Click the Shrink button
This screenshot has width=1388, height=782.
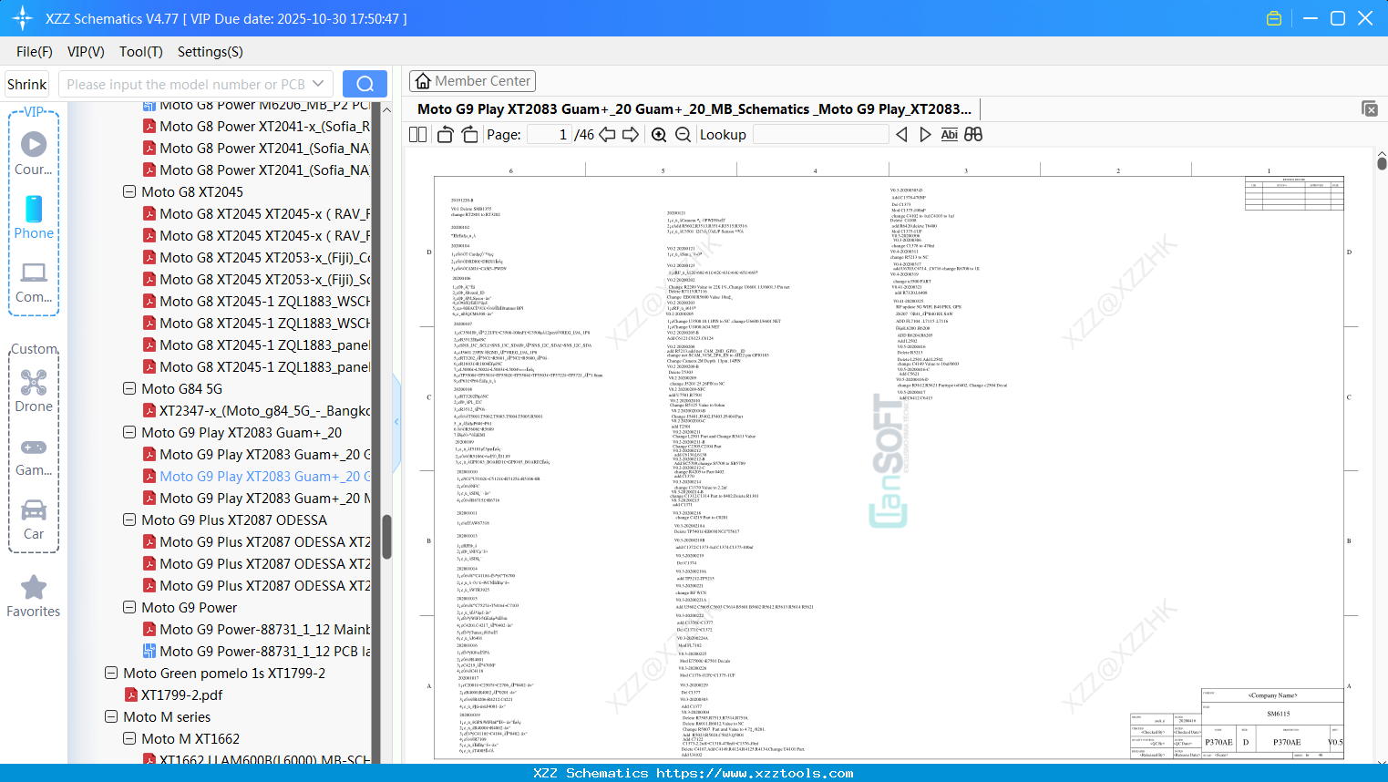pos(27,84)
